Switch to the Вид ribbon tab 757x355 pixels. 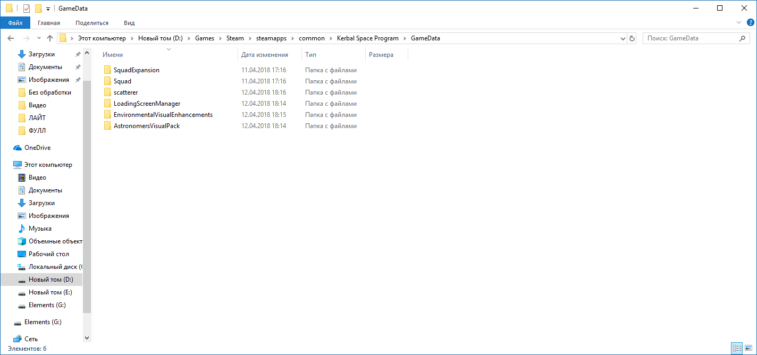pyautogui.click(x=129, y=23)
